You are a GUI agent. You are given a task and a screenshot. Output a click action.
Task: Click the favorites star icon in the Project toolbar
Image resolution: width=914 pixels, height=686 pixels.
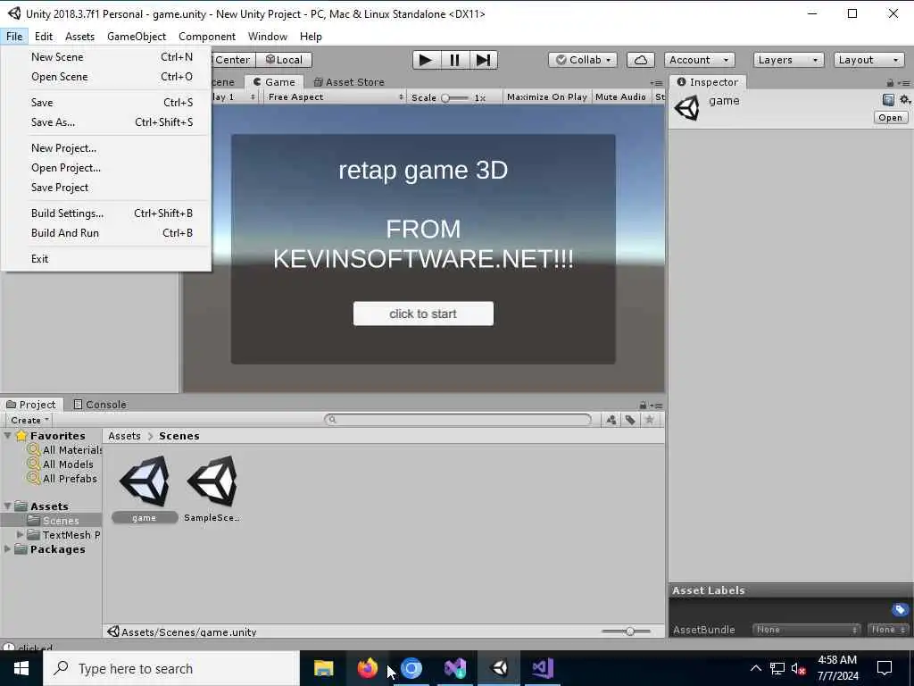(650, 420)
